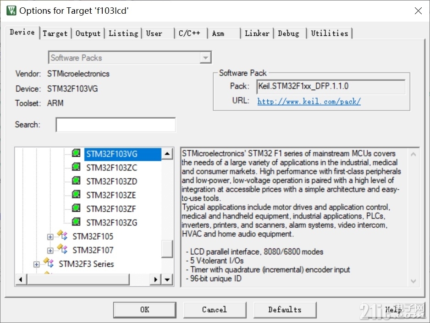
Task: Click the STM32F103ZG chip icon
Action: click(x=76, y=222)
